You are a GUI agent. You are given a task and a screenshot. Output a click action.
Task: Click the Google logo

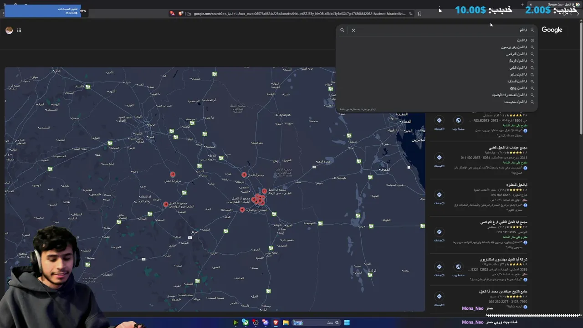click(552, 30)
